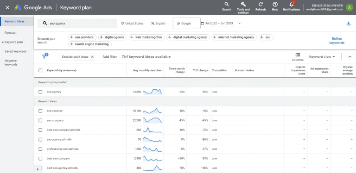Check 'seo agency primelis' checkbox
This screenshot has height=173, width=356.
point(40,140)
